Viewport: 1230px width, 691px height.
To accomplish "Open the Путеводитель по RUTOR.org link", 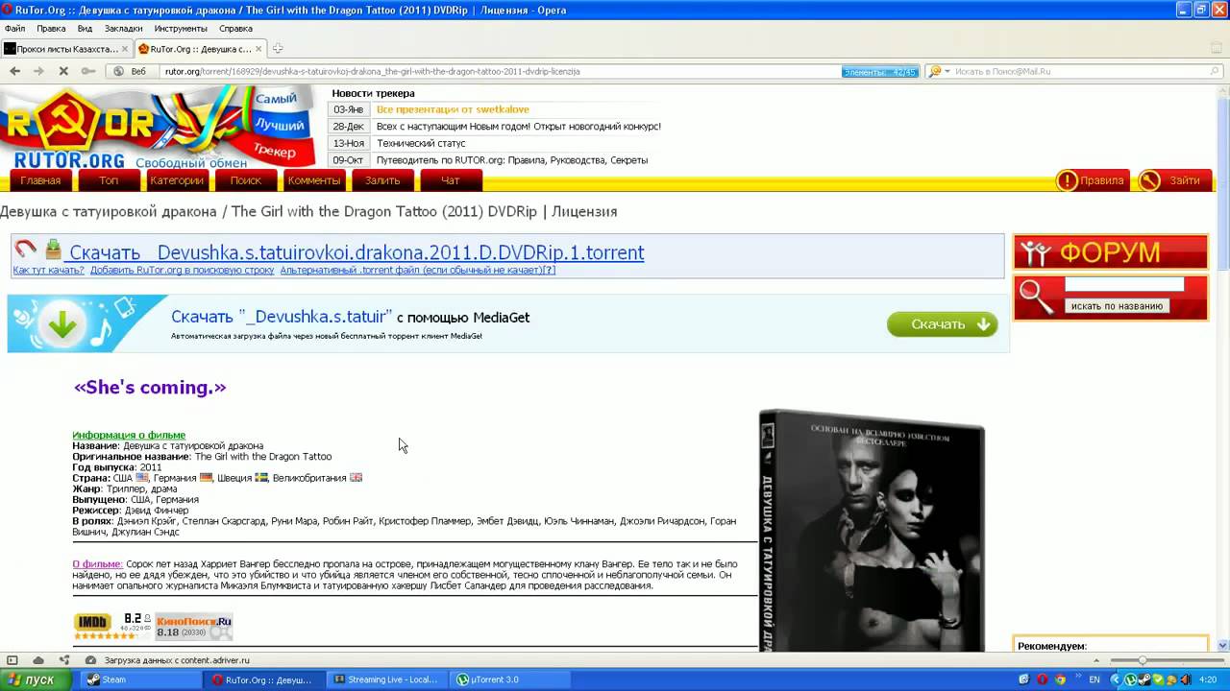I will coord(512,160).
